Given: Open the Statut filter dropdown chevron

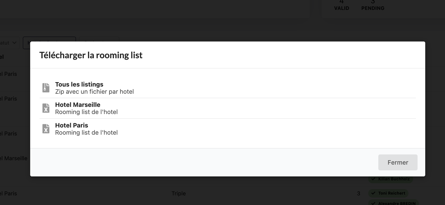Looking at the screenshot, I should 14,43.
